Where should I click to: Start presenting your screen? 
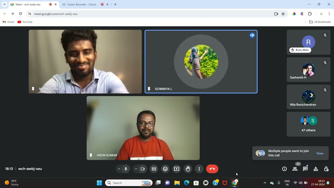pos(177,169)
